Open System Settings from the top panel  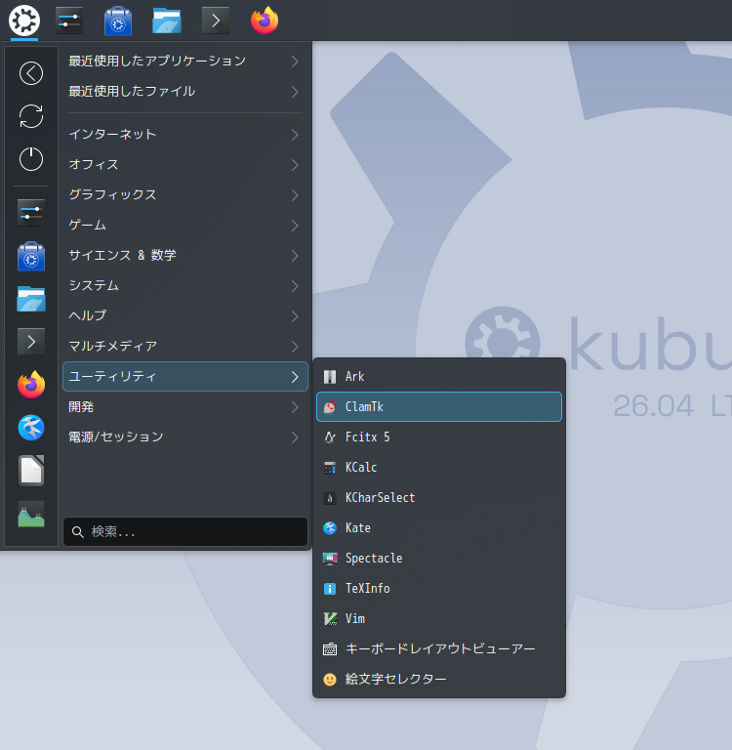69,21
